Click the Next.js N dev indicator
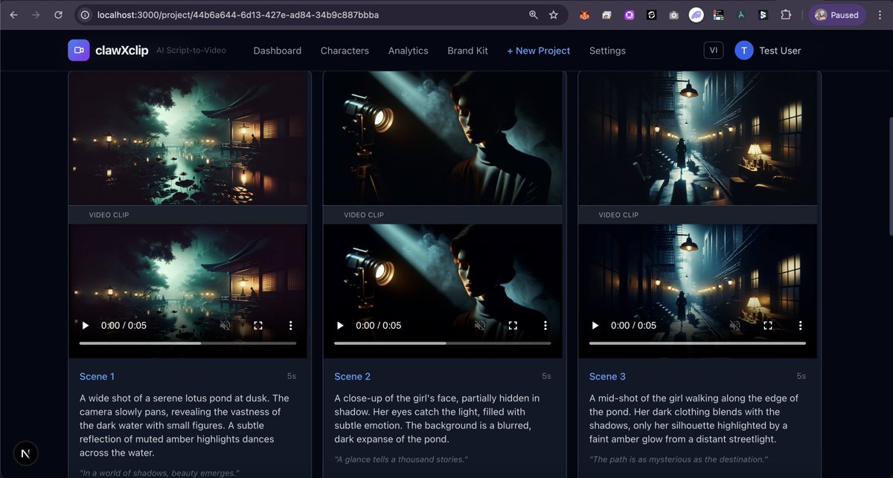893x478 pixels. coord(26,453)
